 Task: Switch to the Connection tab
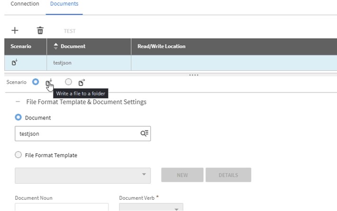[x=25, y=4]
